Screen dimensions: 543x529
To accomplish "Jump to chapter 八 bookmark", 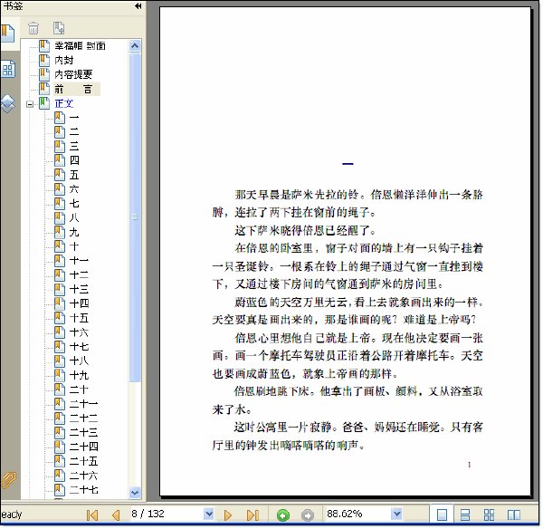I will pos(74,218).
